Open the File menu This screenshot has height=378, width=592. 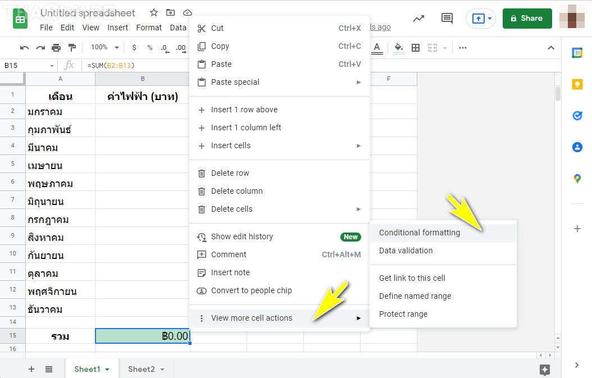(46, 28)
